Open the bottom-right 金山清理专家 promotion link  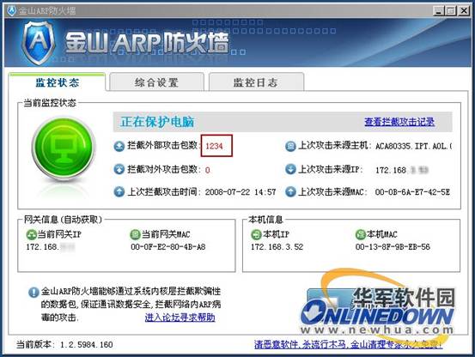[x=349, y=344]
